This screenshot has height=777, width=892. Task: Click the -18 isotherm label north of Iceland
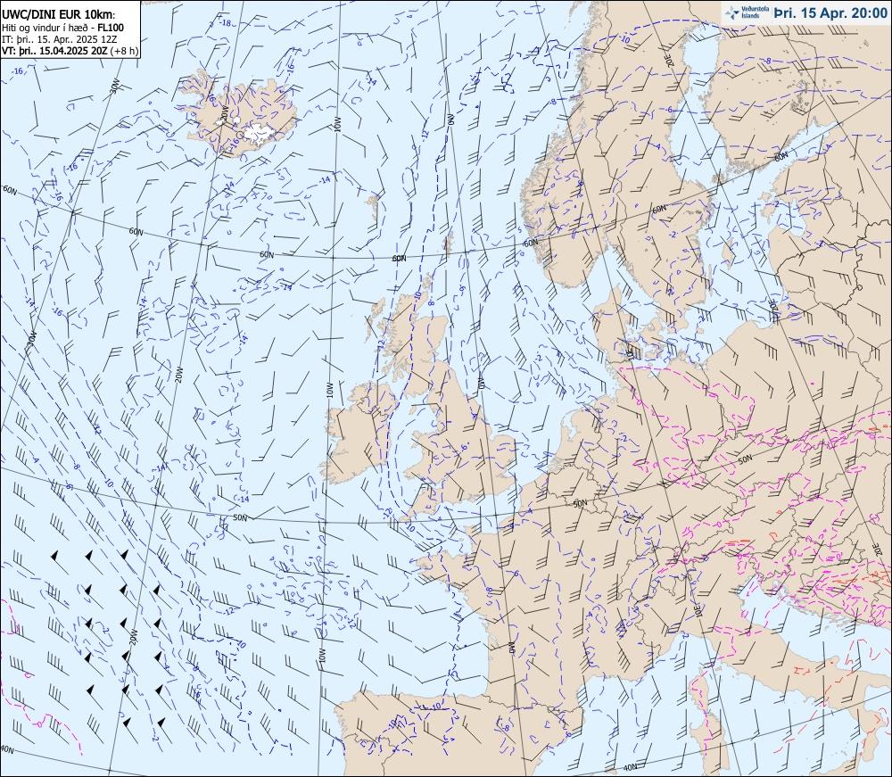(x=226, y=23)
